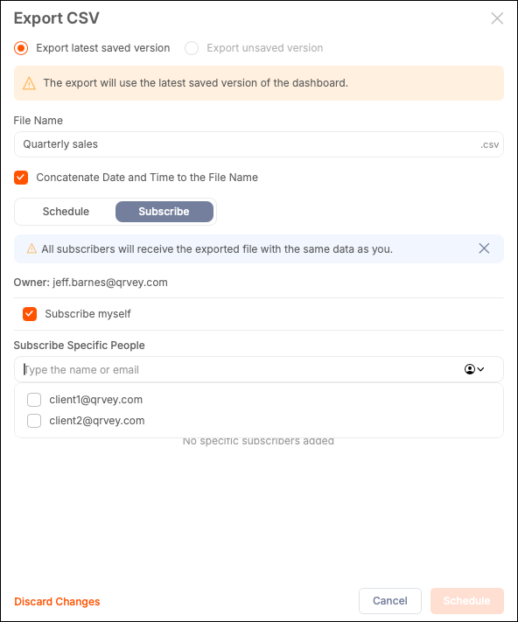The image size is (518, 622).
Task: Switch to the Subscribe tab
Action: (x=164, y=212)
